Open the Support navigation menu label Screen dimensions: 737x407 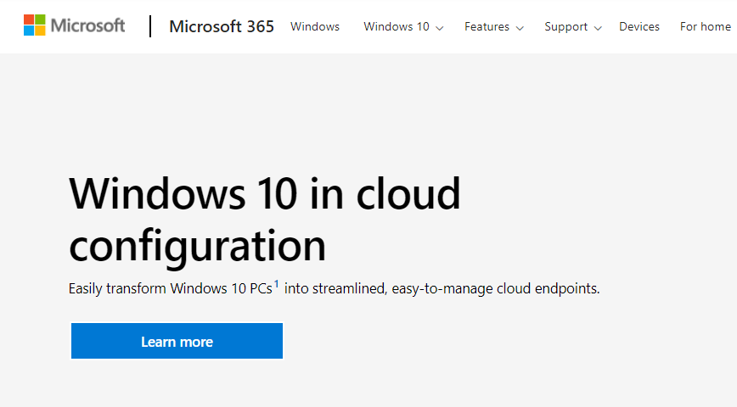[x=566, y=27]
